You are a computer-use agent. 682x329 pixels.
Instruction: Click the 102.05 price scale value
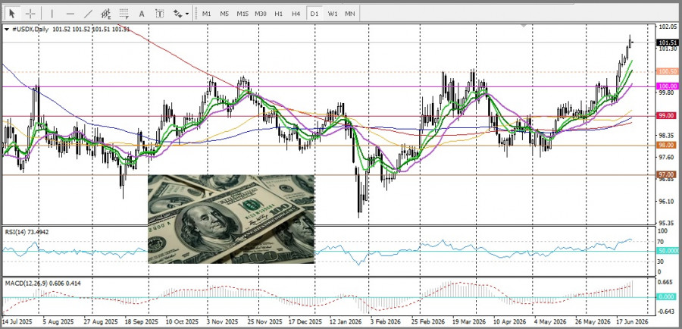[x=667, y=27]
